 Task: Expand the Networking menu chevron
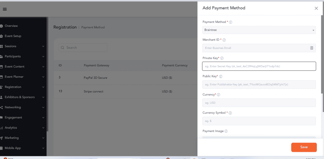(x=43, y=108)
